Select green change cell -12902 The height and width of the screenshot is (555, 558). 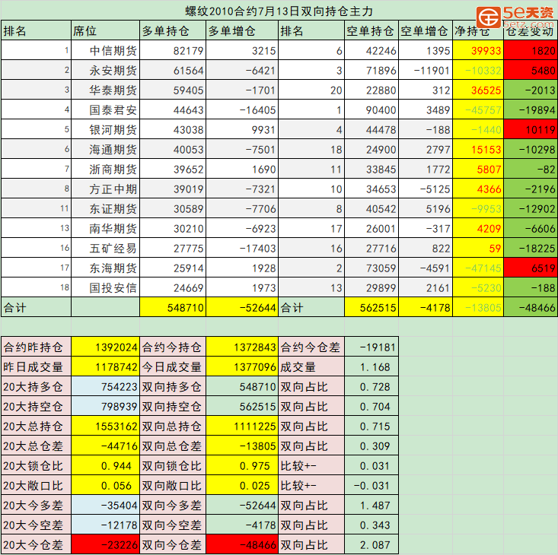pyautogui.click(x=531, y=208)
